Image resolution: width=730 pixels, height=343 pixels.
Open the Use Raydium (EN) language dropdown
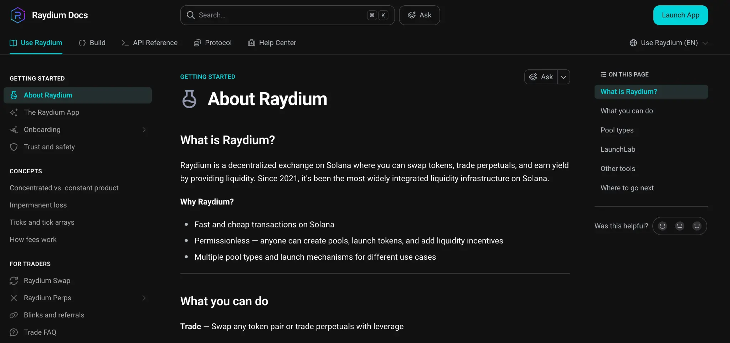click(668, 43)
